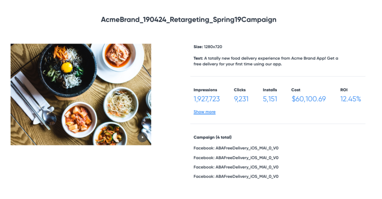Click the 1,927,723 impressions value
Image resolution: width=382 pixels, height=199 pixels.
pos(207,99)
